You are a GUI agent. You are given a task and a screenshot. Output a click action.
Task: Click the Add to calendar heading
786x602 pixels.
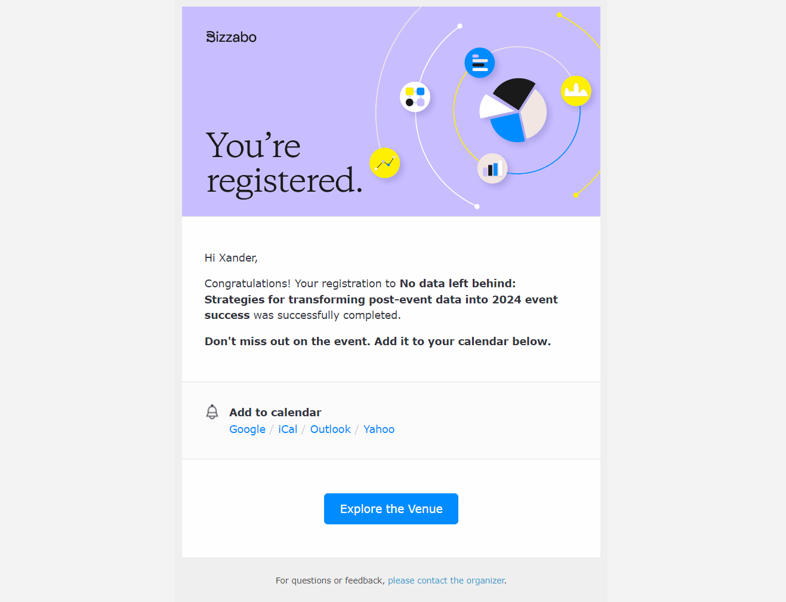tap(275, 412)
